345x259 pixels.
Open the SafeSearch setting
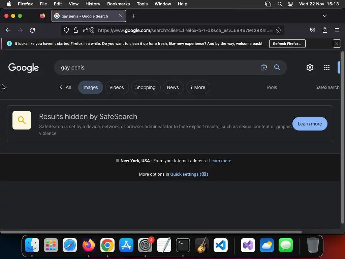[327, 87]
